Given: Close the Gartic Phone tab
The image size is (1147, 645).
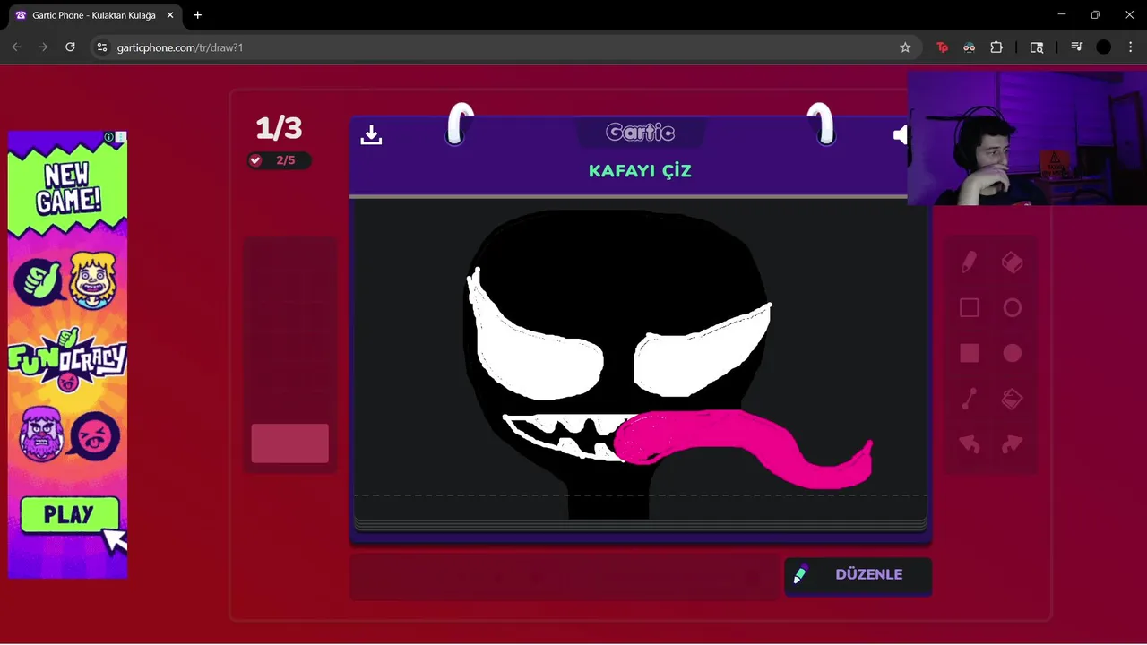Looking at the screenshot, I should pyautogui.click(x=170, y=15).
